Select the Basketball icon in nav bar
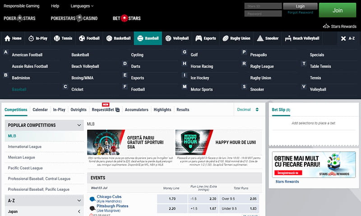Screen dimensions: 361x216 coord(109,38)
